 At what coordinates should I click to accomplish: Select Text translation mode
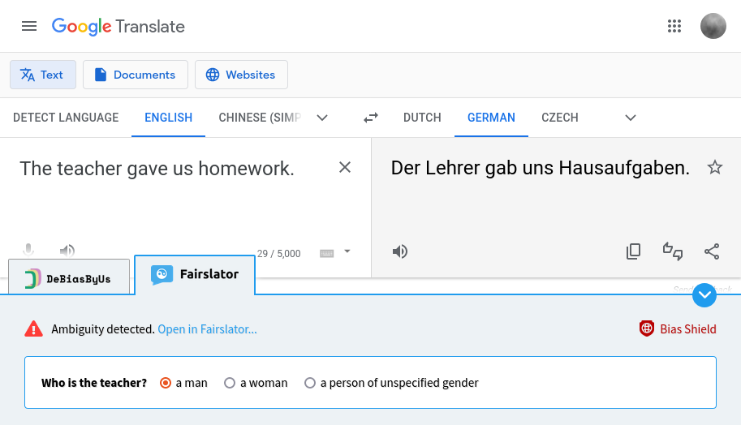click(43, 75)
